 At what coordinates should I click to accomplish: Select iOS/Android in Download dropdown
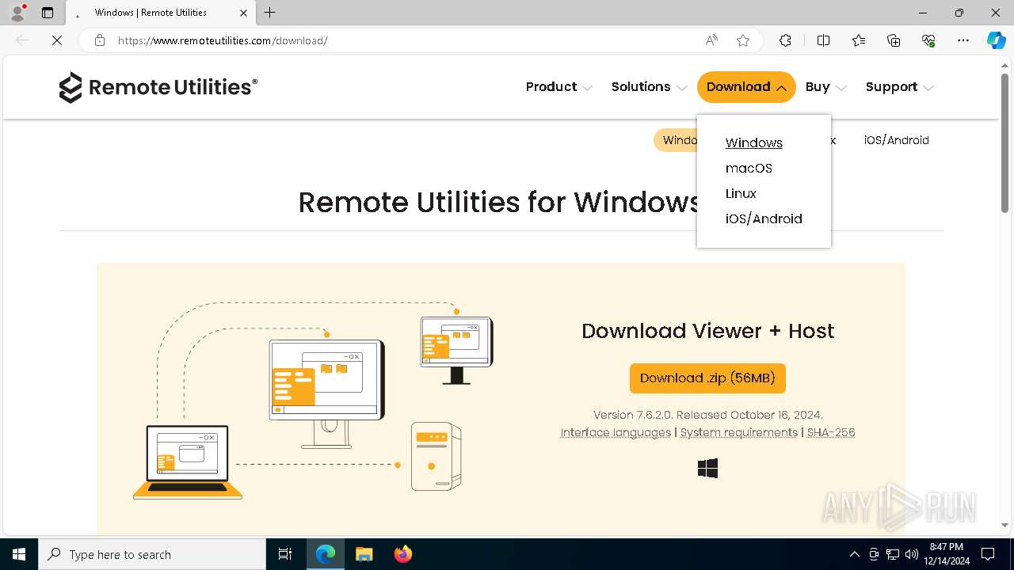(764, 218)
